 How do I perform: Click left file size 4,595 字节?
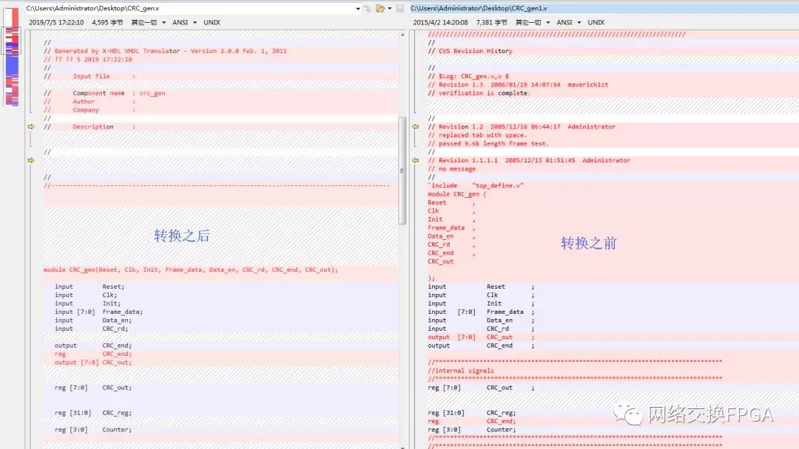coord(107,22)
